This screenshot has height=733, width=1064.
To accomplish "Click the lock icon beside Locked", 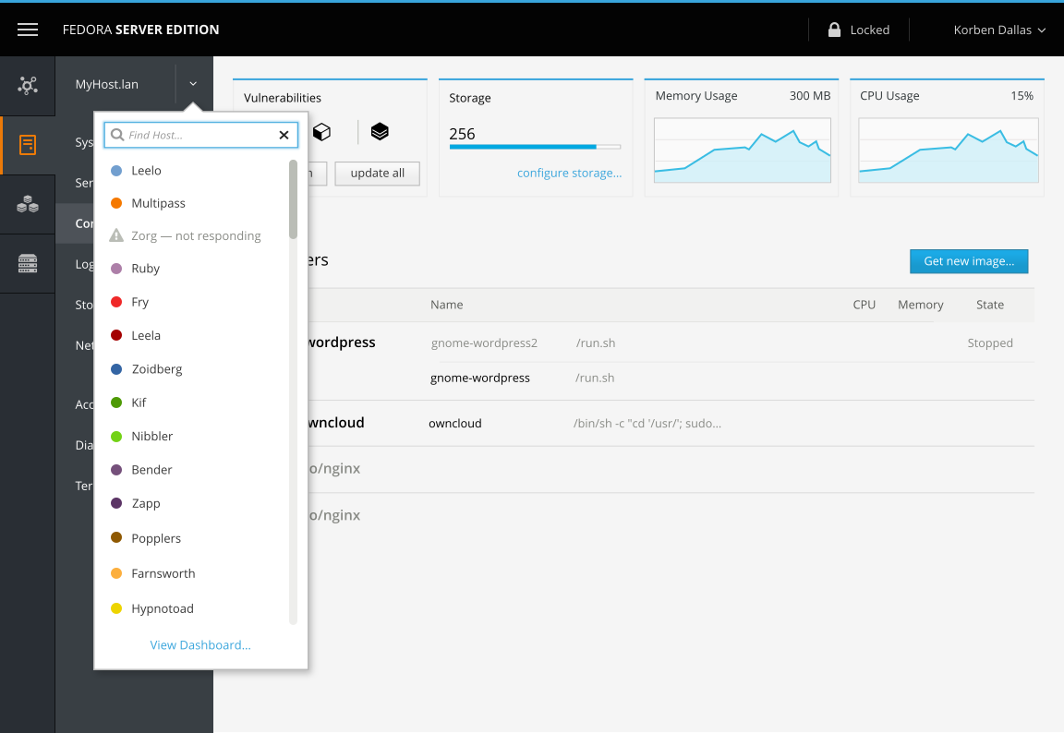I will click(x=834, y=30).
